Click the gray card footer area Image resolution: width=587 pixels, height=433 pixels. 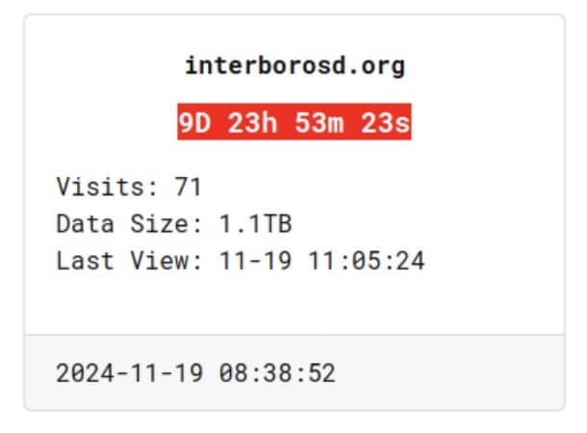point(294,372)
